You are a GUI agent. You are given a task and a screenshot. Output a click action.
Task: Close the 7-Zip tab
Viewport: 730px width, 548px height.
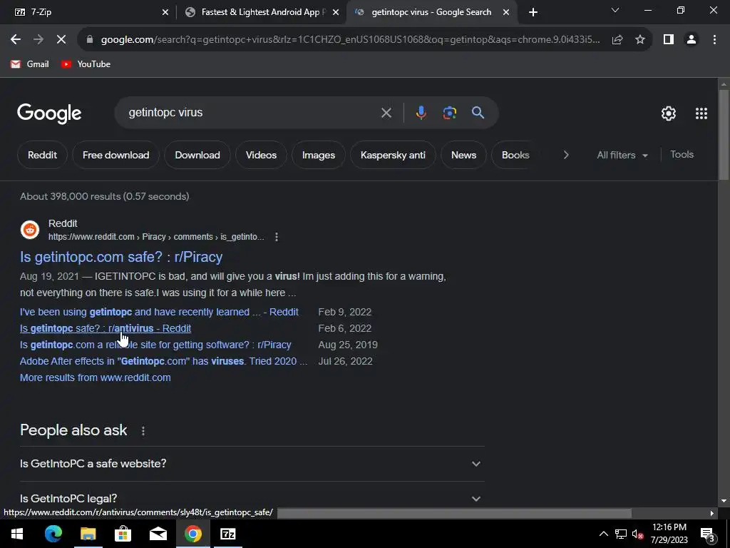click(x=165, y=13)
